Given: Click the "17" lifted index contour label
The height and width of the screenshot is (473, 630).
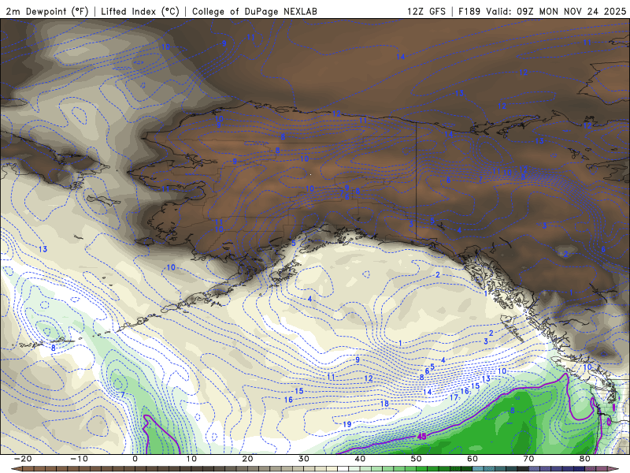Looking at the screenshot, I should 454,398.
